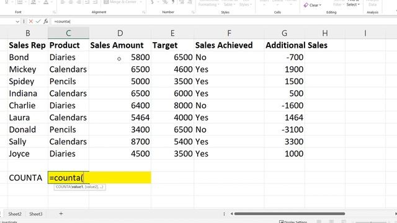Image resolution: width=397 pixels, height=223 pixels.
Task: Click the Merge & Center button
Action: pos(120,2)
